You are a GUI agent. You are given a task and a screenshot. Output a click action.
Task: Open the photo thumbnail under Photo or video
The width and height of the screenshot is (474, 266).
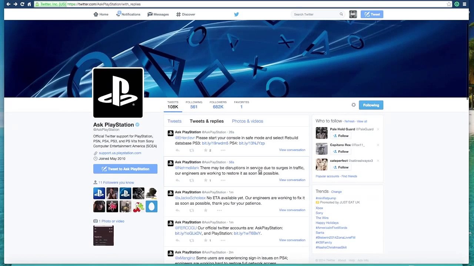[x=104, y=235]
